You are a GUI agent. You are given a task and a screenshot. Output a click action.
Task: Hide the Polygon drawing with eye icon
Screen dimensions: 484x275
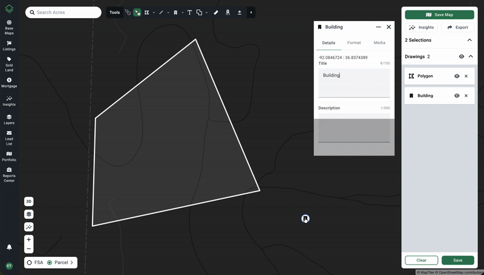pos(457,76)
